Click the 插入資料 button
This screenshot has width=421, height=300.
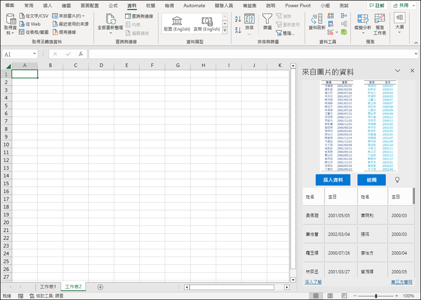pyautogui.click(x=333, y=180)
